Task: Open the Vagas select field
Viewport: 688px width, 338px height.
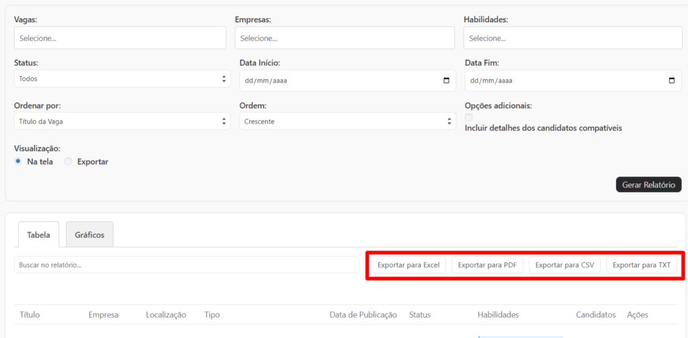Action: pos(120,38)
